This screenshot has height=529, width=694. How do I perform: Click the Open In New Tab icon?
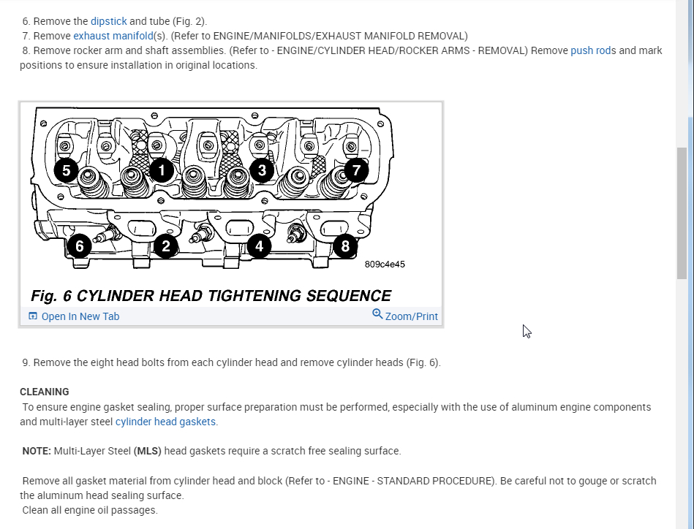coord(33,316)
